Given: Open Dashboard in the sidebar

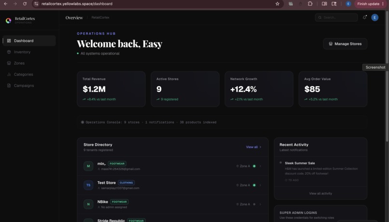Looking at the screenshot, I should [x=29, y=41].
